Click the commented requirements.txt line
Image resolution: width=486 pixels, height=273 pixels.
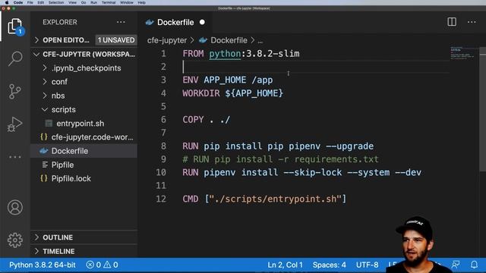[280, 159]
